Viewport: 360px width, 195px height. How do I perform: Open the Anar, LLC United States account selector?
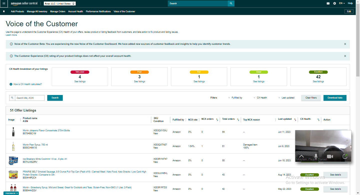[x=60, y=3]
